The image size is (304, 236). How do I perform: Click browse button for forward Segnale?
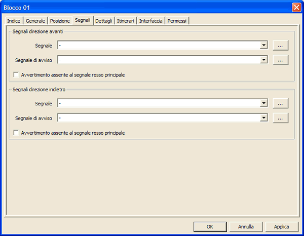click(281, 45)
